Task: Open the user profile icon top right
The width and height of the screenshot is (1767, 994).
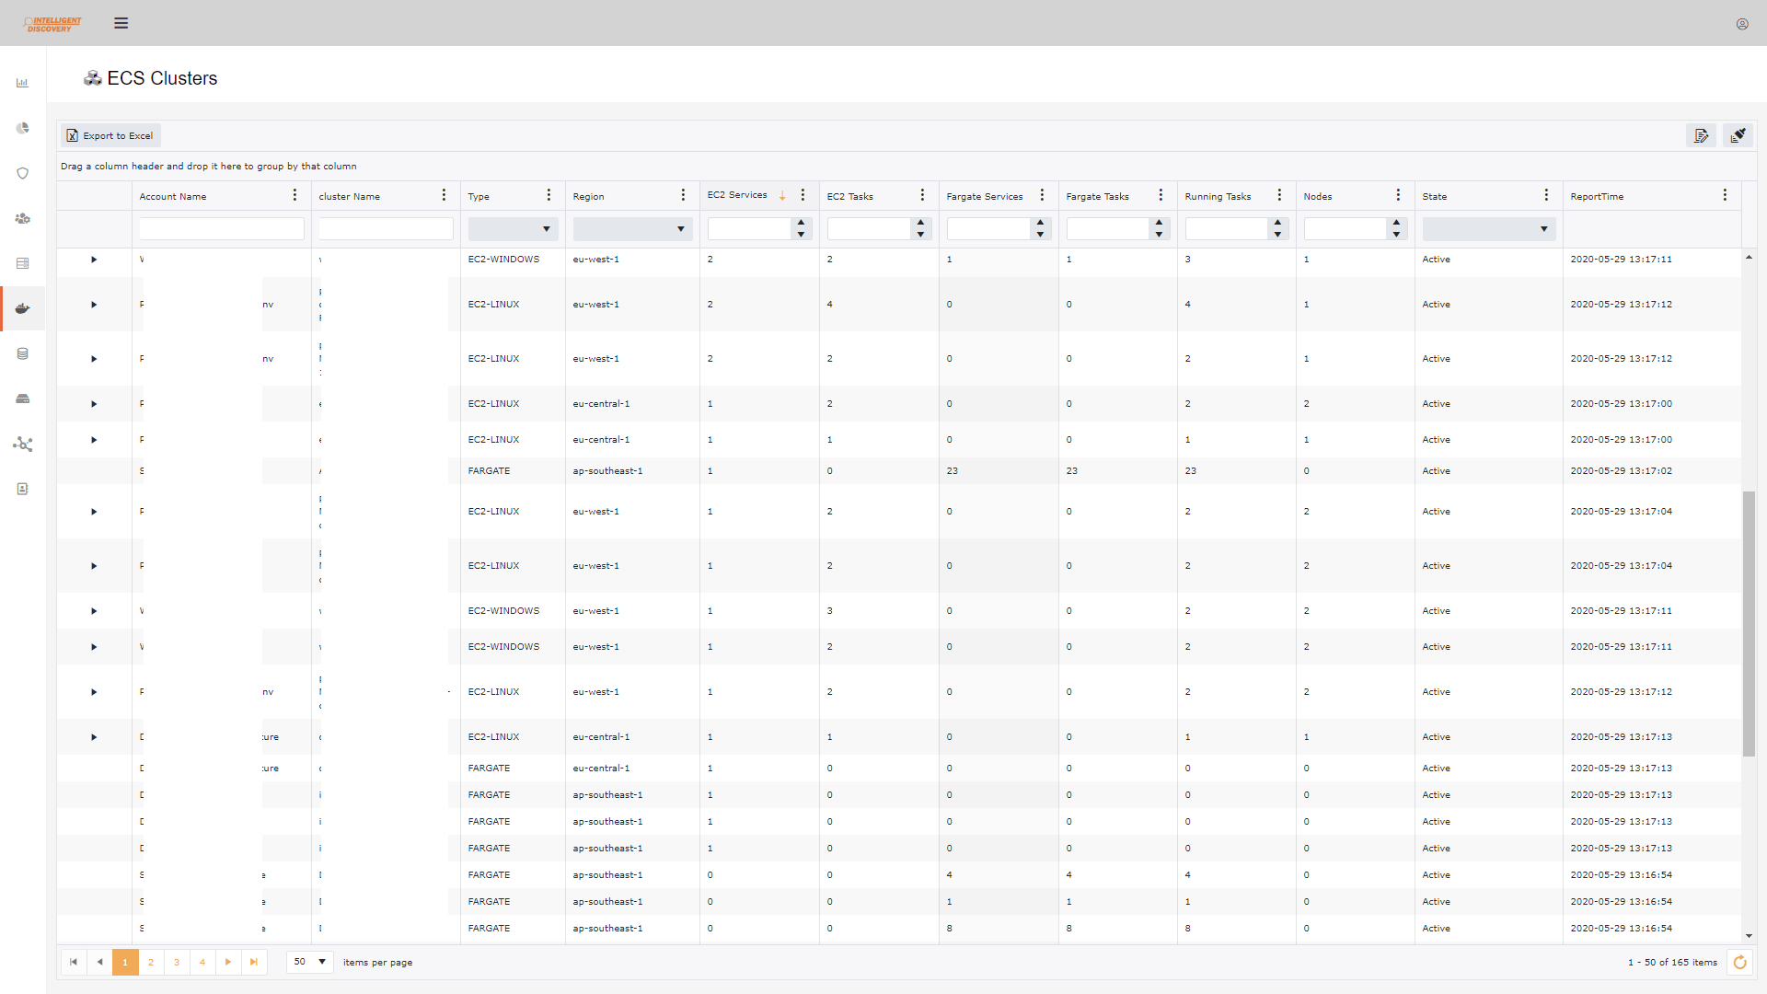Action: (x=1741, y=23)
